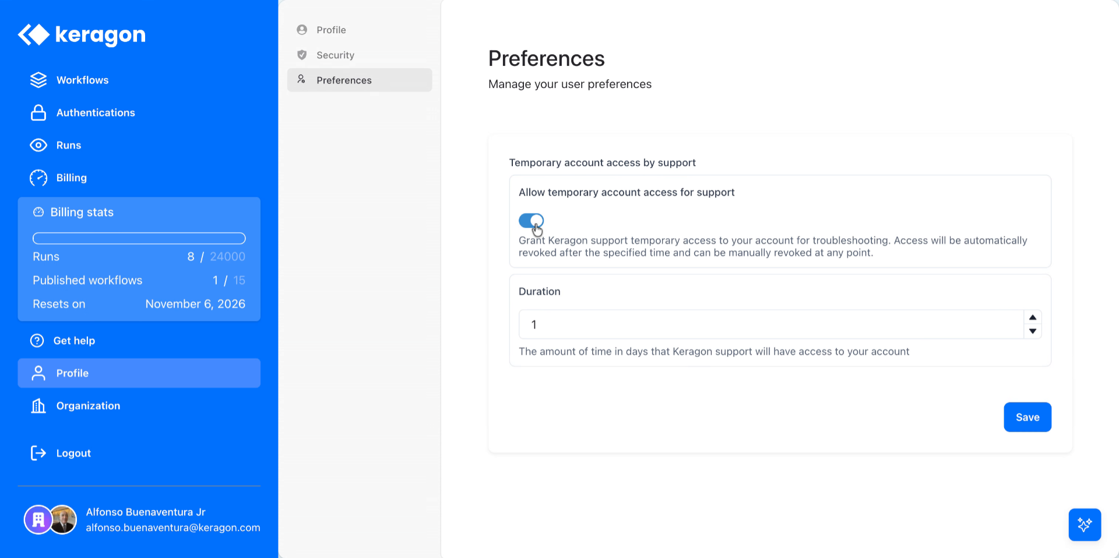Click the Get help question mark icon
This screenshot has width=1119, height=558.
(37, 340)
